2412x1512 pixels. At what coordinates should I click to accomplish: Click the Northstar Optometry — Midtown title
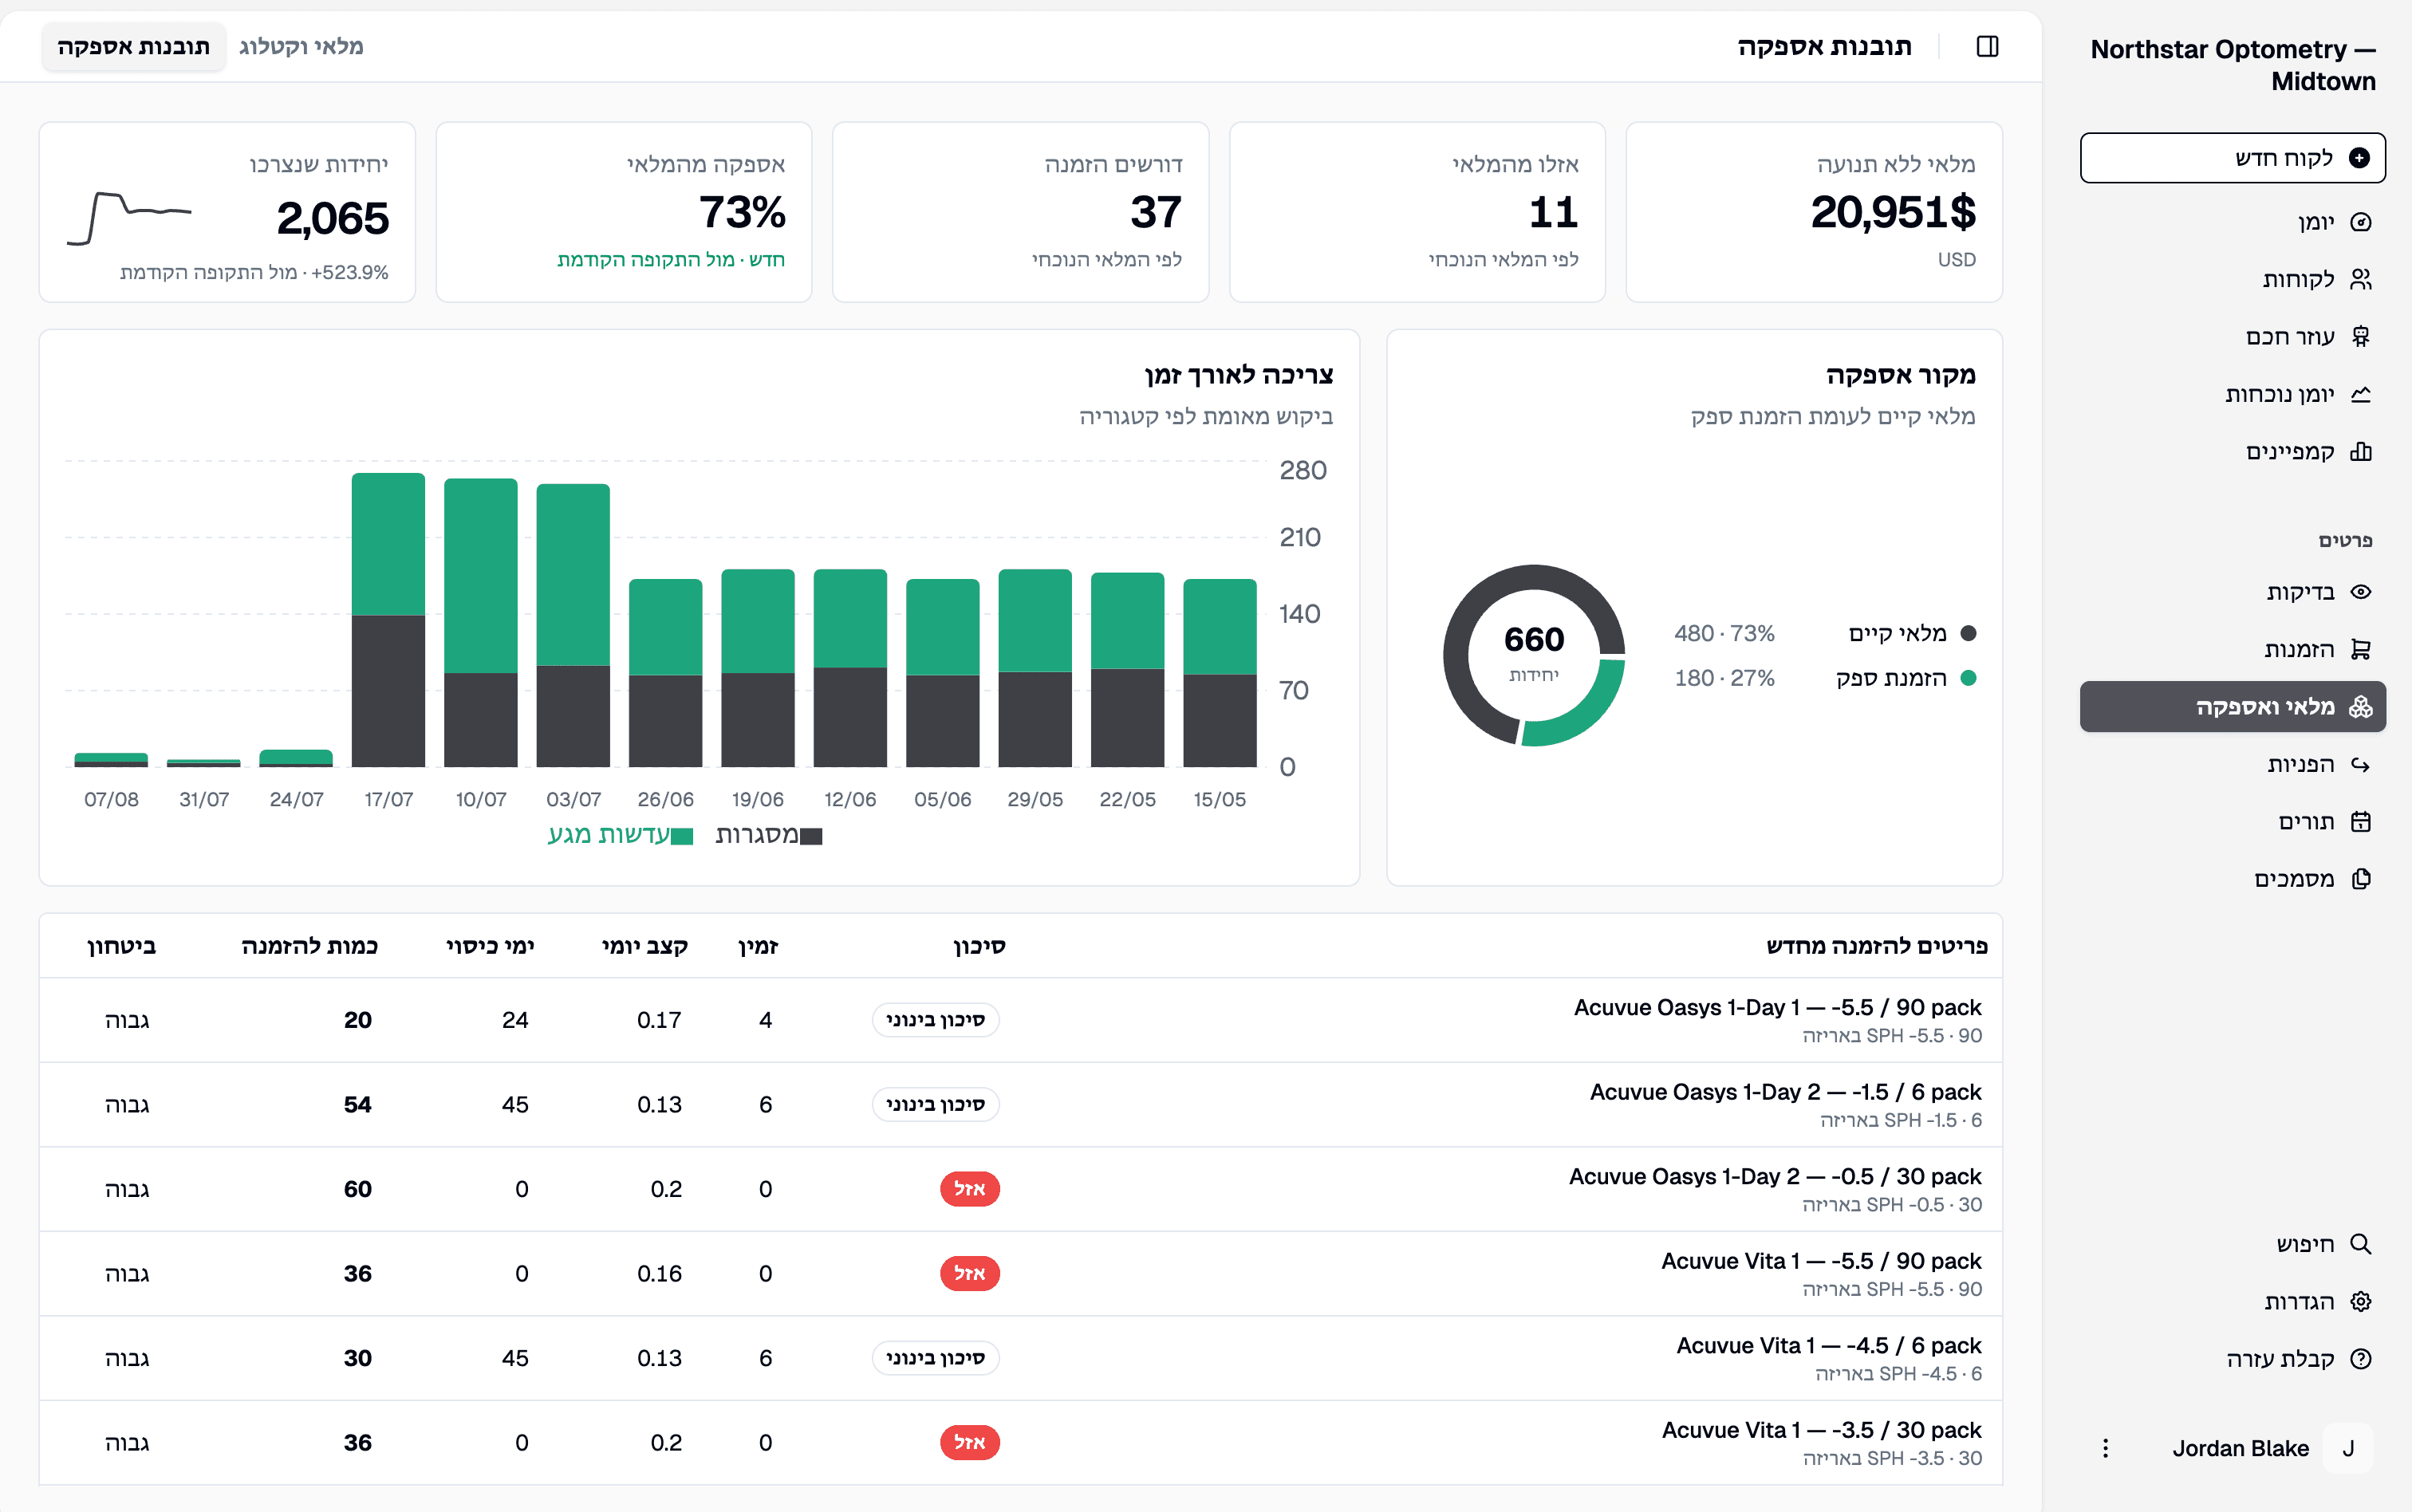(2232, 65)
